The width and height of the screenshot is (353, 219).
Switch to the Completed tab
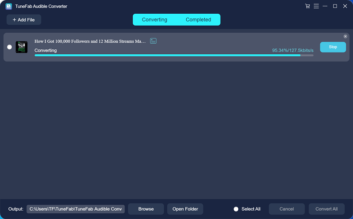(x=198, y=20)
